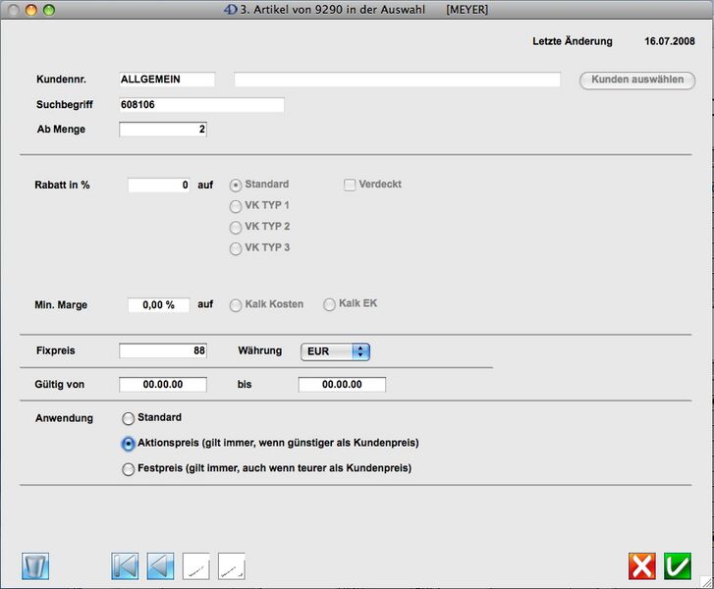
Task: Cancel with the red X icon
Action: (642, 566)
